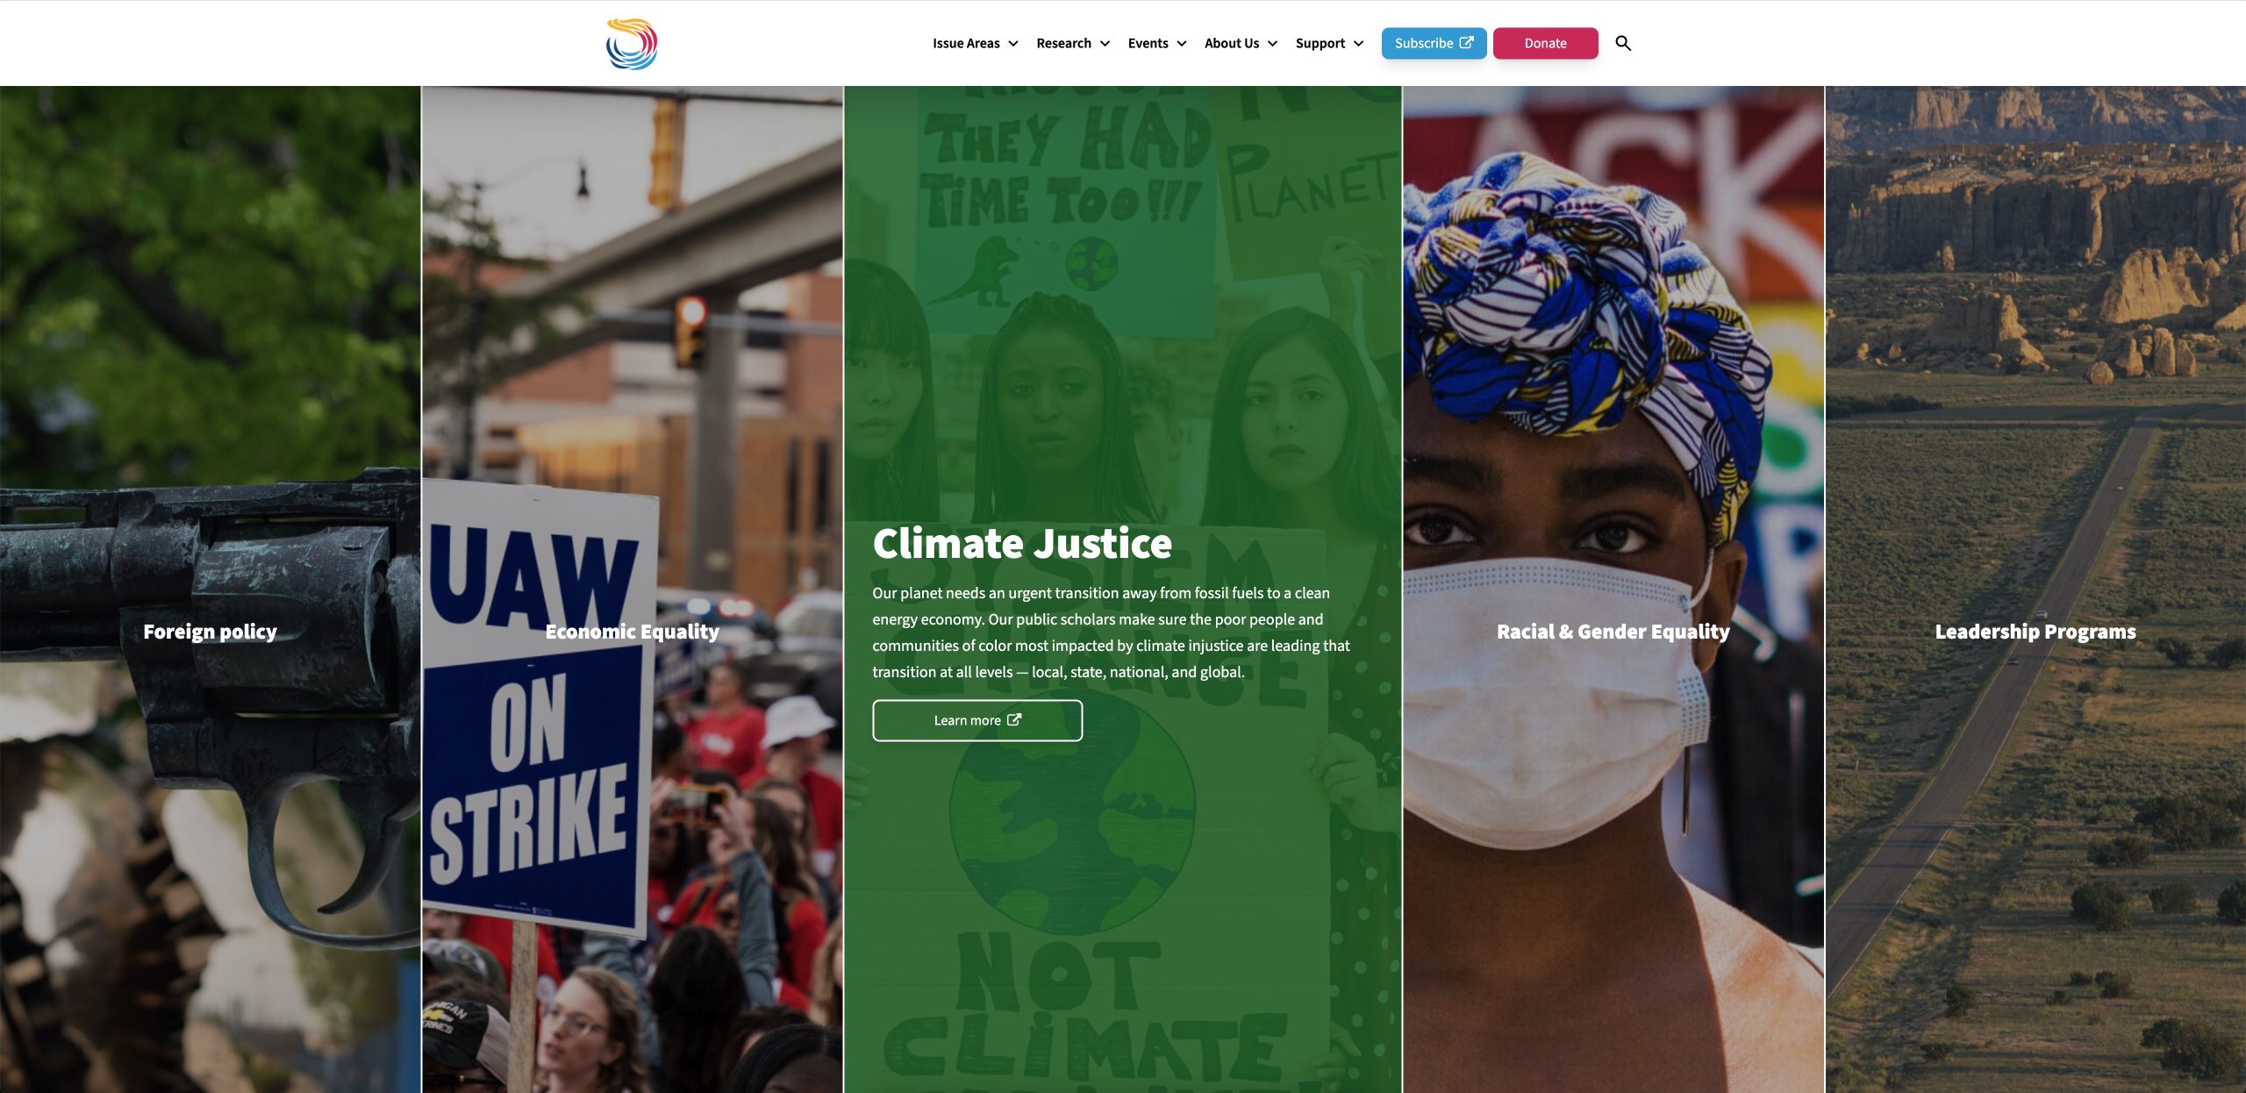Click external-link icon beside Learn more

click(x=1014, y=719)
